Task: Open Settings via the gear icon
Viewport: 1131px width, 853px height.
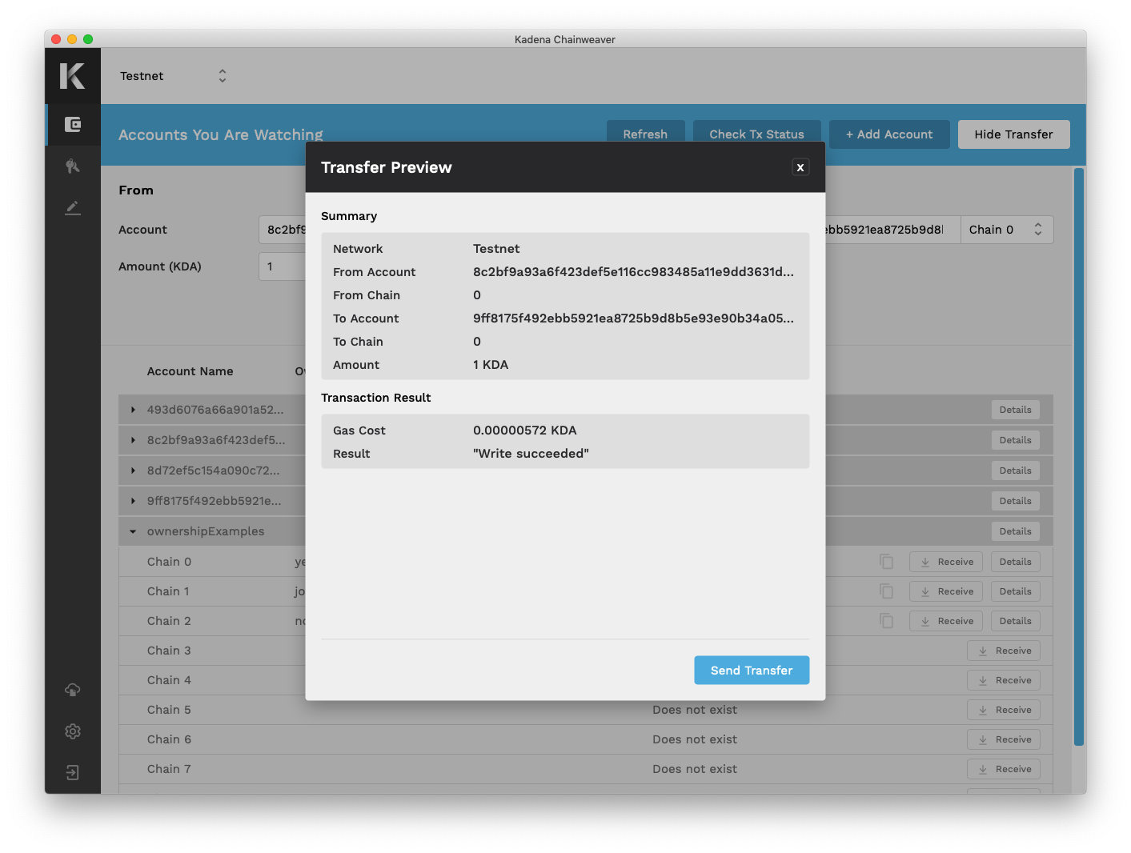Action: pyautogui.click(x=73, y=731)
